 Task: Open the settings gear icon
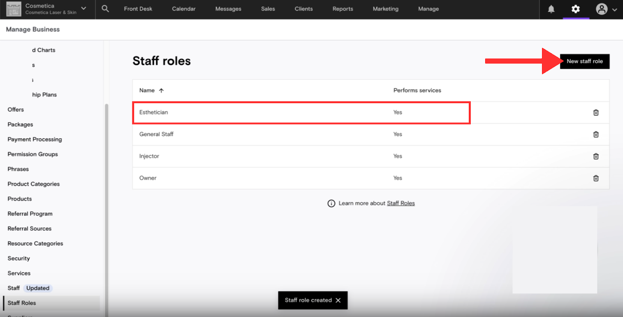coord(575,9)
